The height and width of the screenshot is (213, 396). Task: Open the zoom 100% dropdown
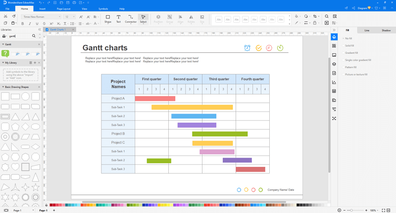point(374,210)
